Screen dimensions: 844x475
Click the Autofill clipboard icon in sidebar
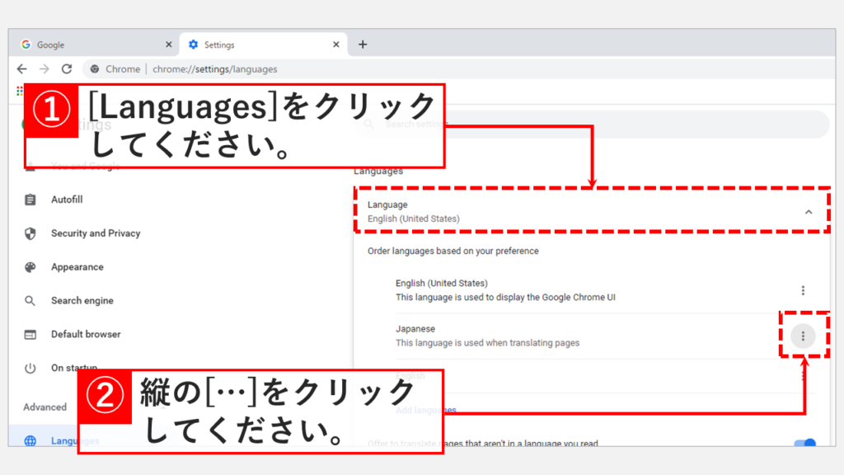coord(30,200)
